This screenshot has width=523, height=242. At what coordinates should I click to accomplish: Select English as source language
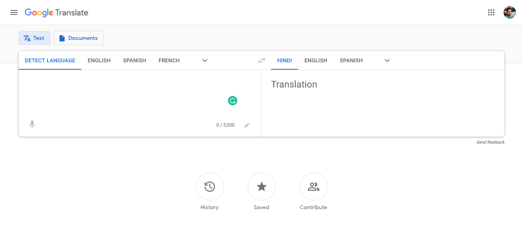coord(99,60)
